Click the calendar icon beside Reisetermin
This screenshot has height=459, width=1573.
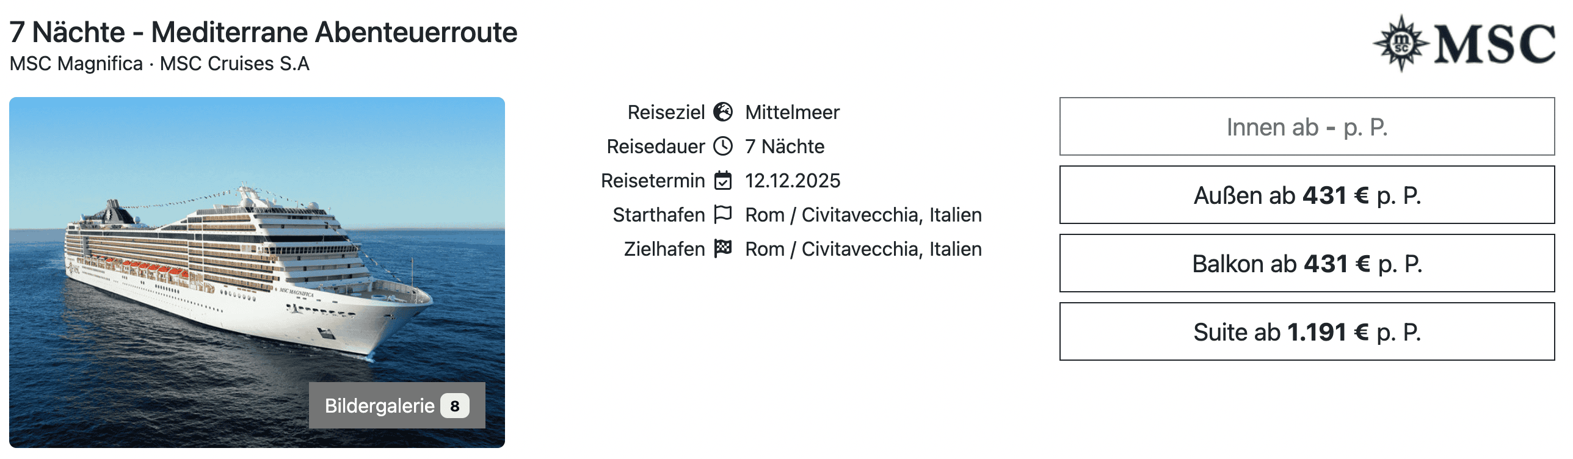tap(723, 180)
